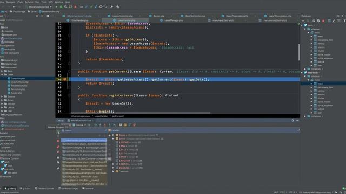The height and width of the screenshot is (194, 346).
Task: Click the VCS commit checkmark icon
Action: pyautogui.click(x=91, y=7)
